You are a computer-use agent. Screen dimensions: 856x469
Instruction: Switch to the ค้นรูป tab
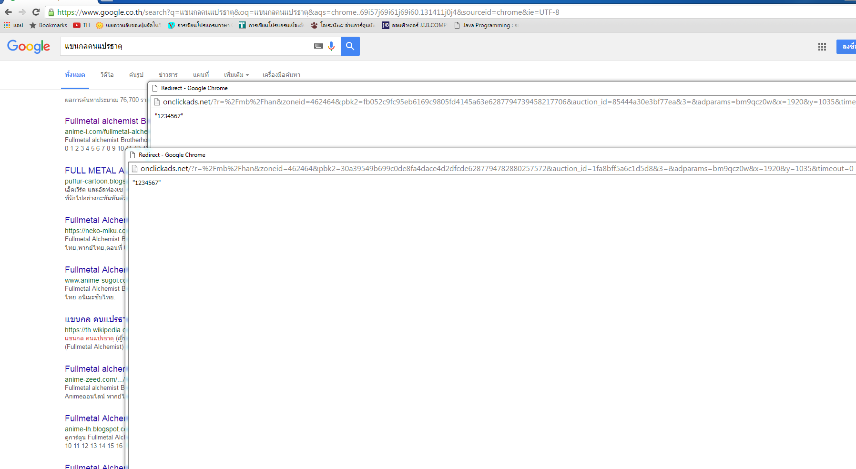click(x=136, y=75)
